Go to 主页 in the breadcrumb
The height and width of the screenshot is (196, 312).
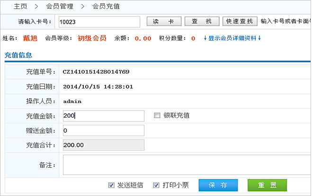tap(20, 7)
